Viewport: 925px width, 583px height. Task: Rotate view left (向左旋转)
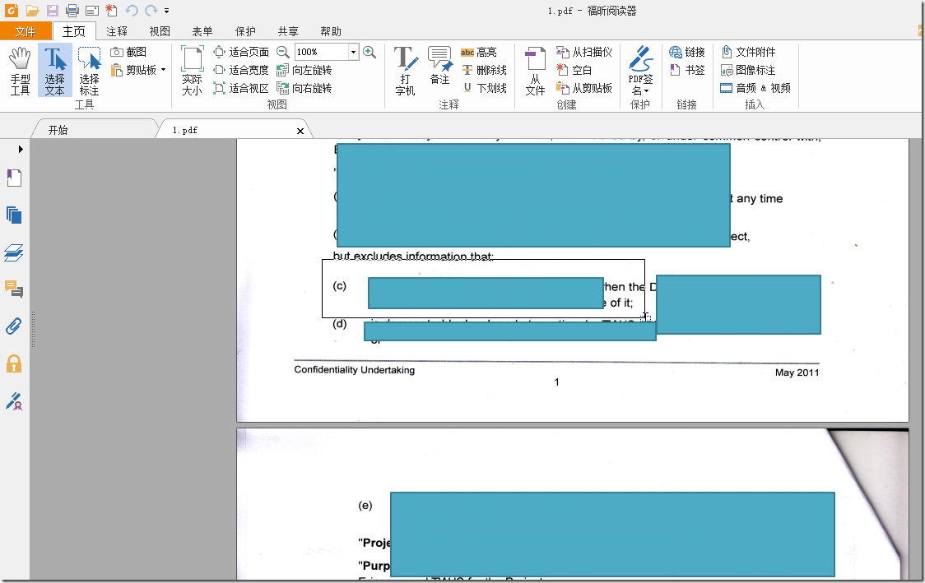(x=304, y=70)
